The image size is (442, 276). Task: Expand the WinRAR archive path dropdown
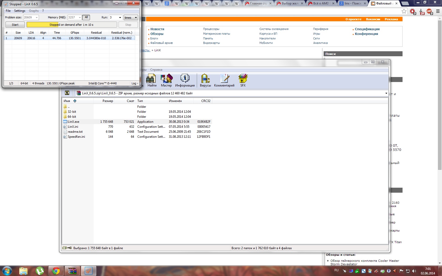pyautogui.click(x=386, y=93)
